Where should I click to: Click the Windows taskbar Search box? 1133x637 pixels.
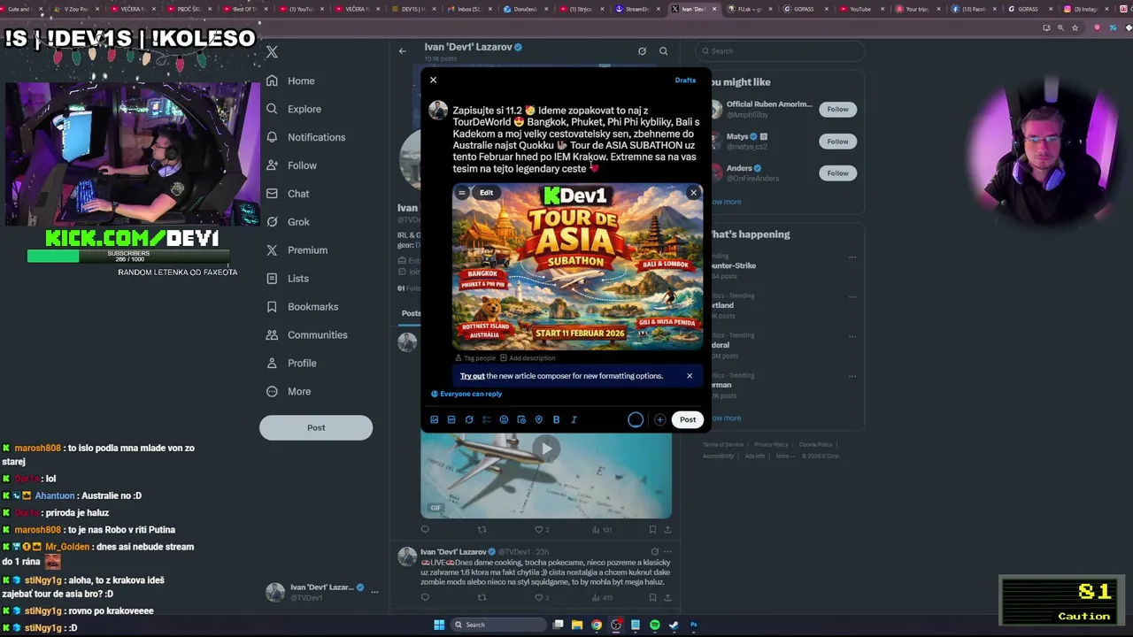tap(499, 625)
